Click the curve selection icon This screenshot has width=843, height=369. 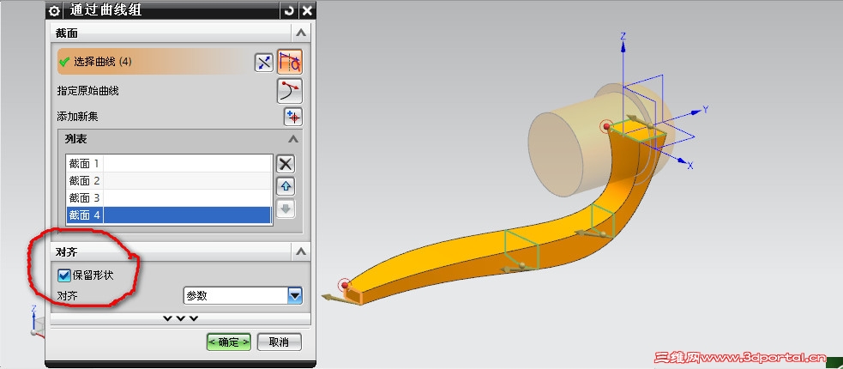[x=290, y=62]
